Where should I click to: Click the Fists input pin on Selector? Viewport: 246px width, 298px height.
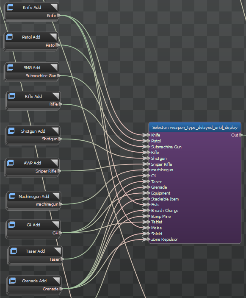tap(149, 204)
